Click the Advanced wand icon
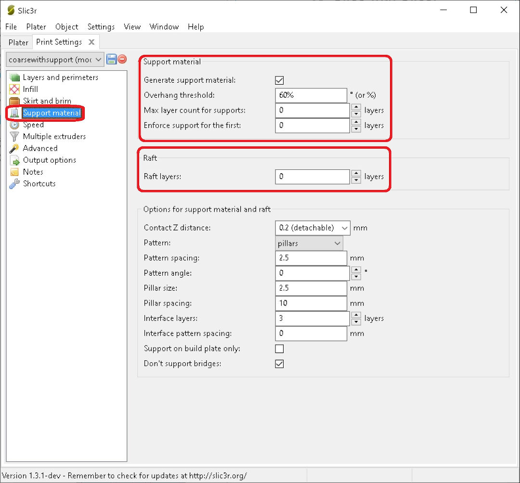The height and width of the screenshot is (483, 520). tap(14, 148)
